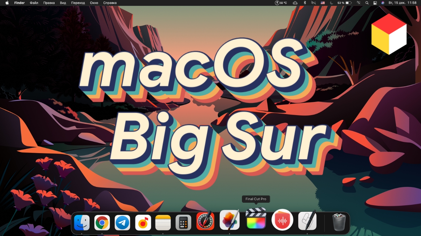Open the disabled Wi-Fi menu icon
Screen dimensions: 421x236
click(359, 3)
